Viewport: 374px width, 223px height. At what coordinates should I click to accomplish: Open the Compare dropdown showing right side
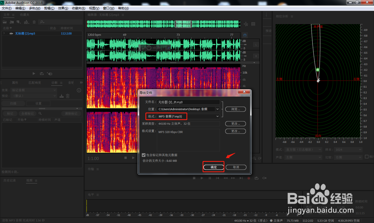[x=348, y=157]
